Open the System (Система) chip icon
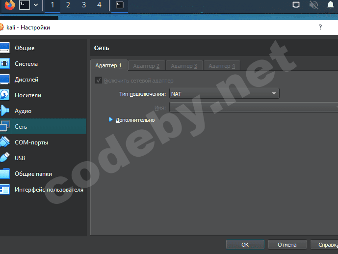Image resolution: width=338 pixels, height=254 pixels. pyautogui.click(x=4, y=63)
